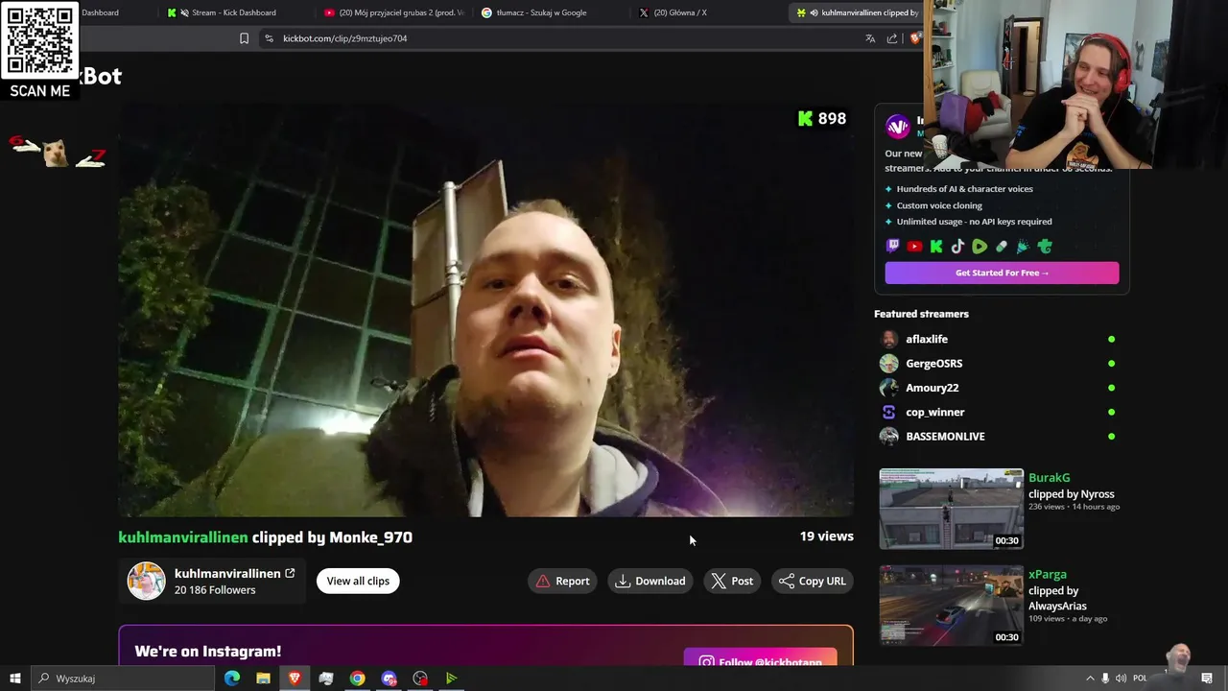Download the clip via Download button
This screenshot has width=1228, height=691.
pos(650,581)
